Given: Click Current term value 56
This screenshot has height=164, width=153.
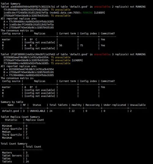Looking at the screenshot, I should pyautogui.click(x=61, y=45).
